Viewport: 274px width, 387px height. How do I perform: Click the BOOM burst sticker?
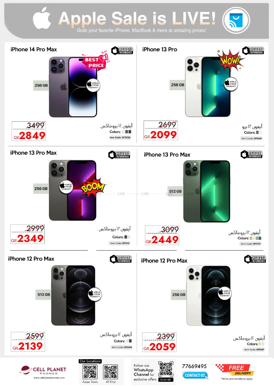point(93,187)
